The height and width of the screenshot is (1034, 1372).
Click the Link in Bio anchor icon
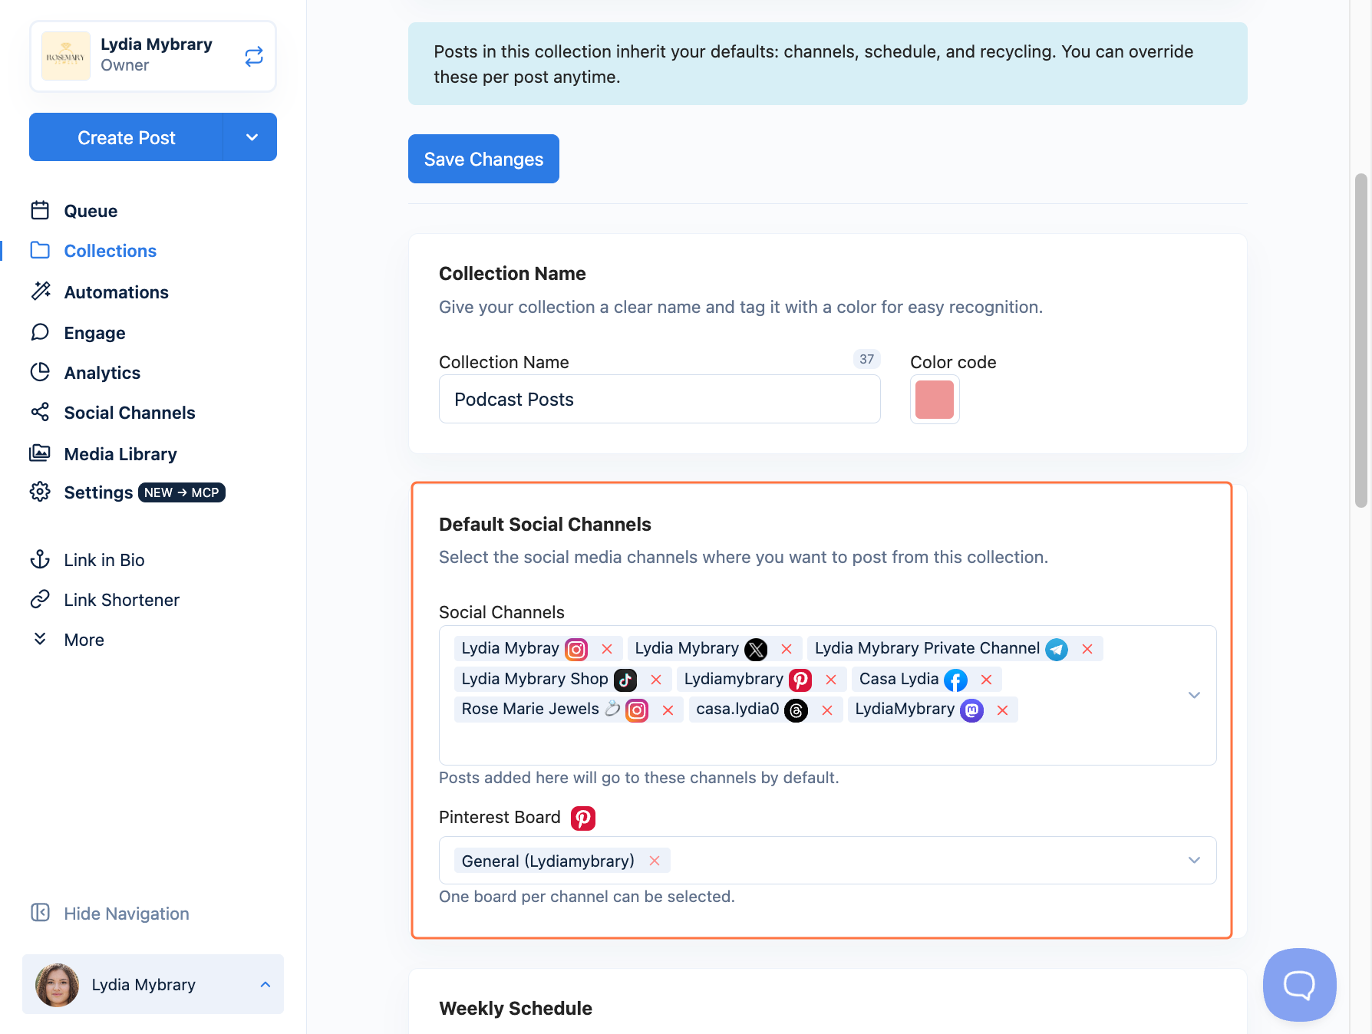(x=40, y=559)
